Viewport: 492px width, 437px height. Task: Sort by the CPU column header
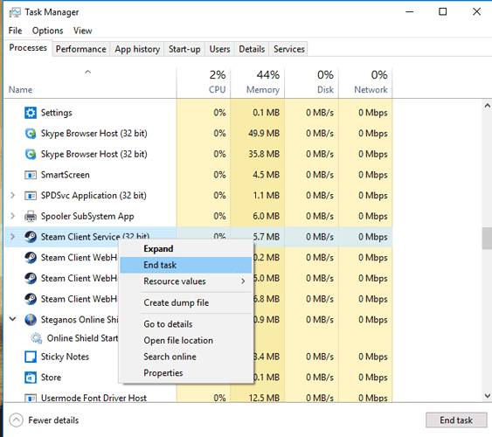point(204,82)
